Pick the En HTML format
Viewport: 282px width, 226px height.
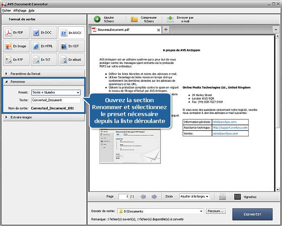[x=43, y=46]
